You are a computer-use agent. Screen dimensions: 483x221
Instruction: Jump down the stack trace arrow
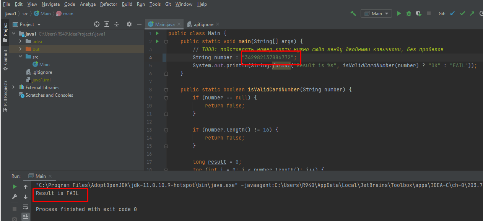point(26,197)
